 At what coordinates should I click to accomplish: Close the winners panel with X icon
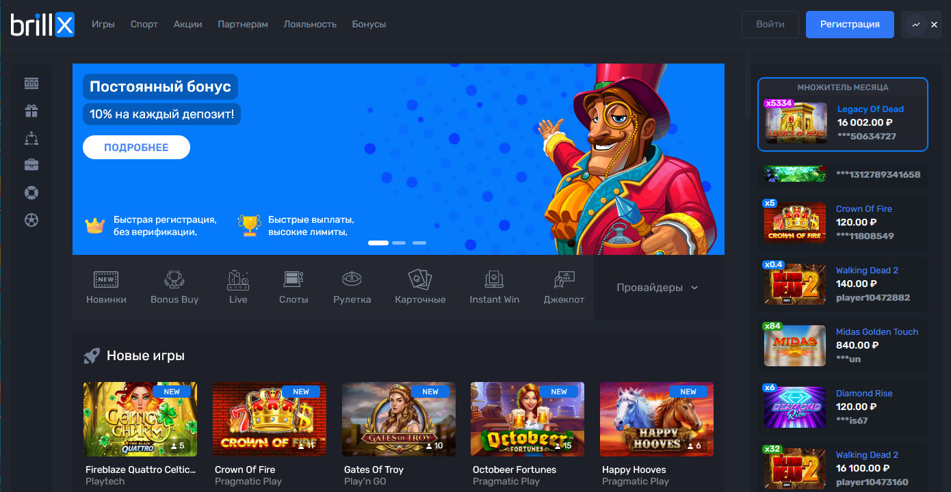(935, 25)
